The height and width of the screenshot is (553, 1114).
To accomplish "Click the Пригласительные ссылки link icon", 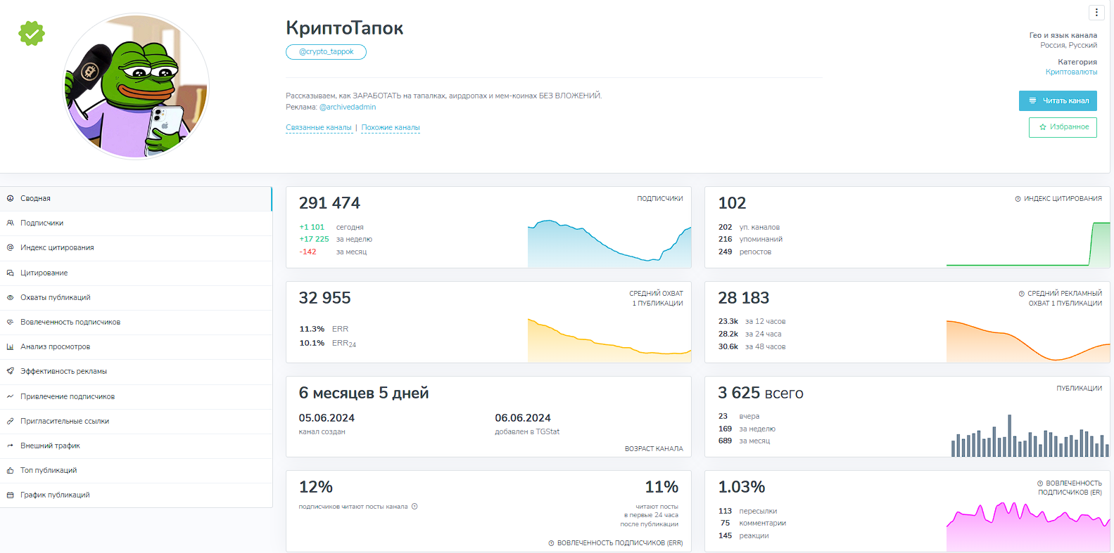I will [10, 421].
